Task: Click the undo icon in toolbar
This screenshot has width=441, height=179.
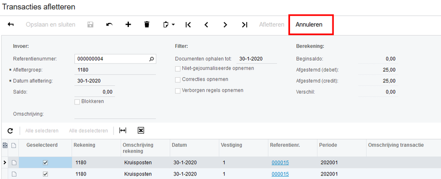Action: click(x=109, y=25)
